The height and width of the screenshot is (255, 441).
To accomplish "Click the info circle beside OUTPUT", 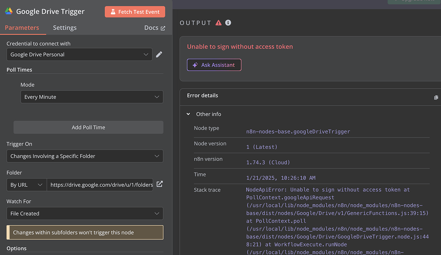I will 228,23.
